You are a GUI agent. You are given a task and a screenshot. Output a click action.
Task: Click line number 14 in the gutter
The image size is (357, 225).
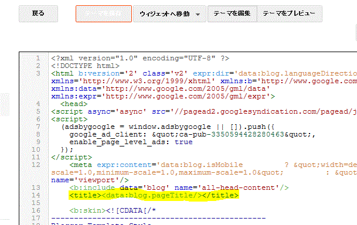click(36, 195)
